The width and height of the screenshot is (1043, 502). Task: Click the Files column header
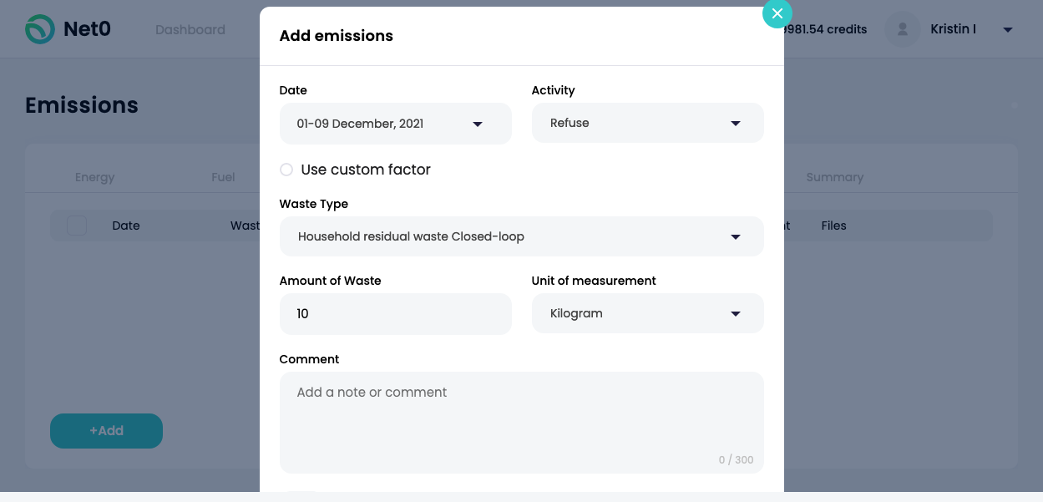point(833,226)
